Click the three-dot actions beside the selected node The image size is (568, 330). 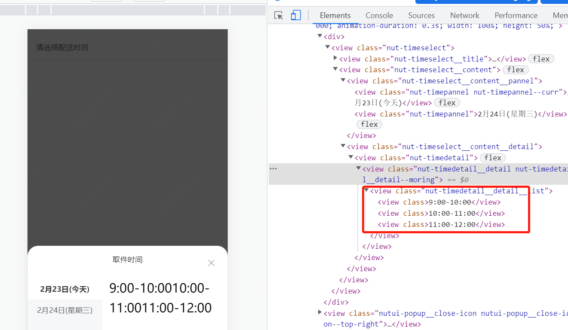(273, 168)
